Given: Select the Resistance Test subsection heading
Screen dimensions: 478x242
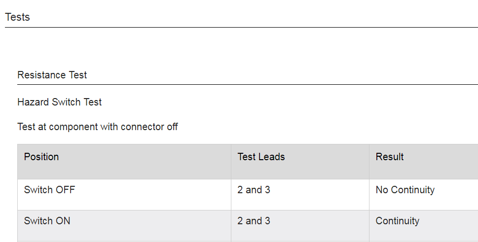Looking at the screenshot, I should coord(52,75).
